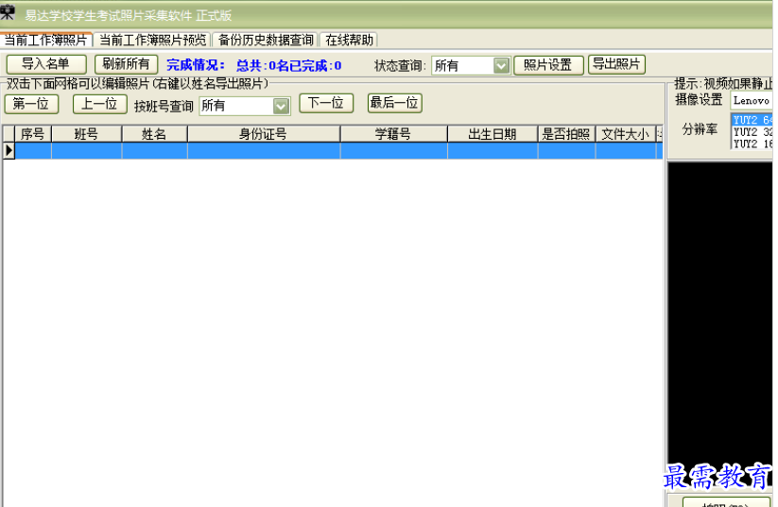Open the 在线帮助 tab
Image resolution: width=778 pixels, height=507 pixels.
click(x=350, y=40)
